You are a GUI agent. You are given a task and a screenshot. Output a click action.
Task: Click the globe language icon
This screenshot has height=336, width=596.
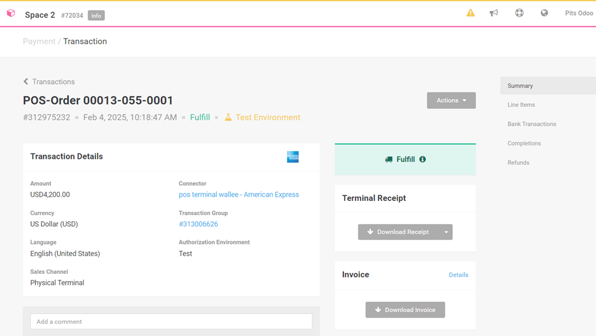tap(544, 13)
